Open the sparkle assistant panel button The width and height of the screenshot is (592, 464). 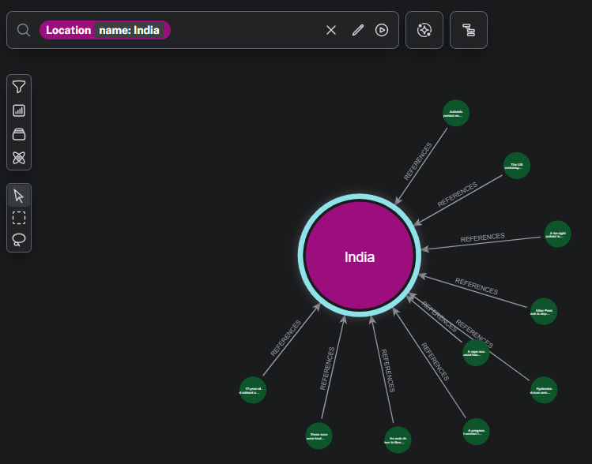pos(424,30)
